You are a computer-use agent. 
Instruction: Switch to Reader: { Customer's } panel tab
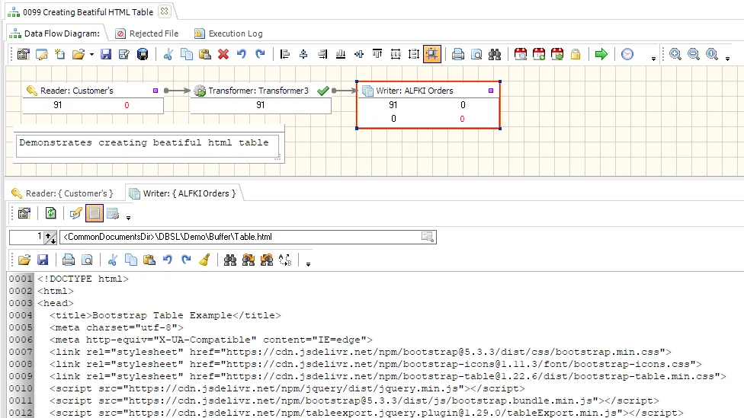click(63, 193)
